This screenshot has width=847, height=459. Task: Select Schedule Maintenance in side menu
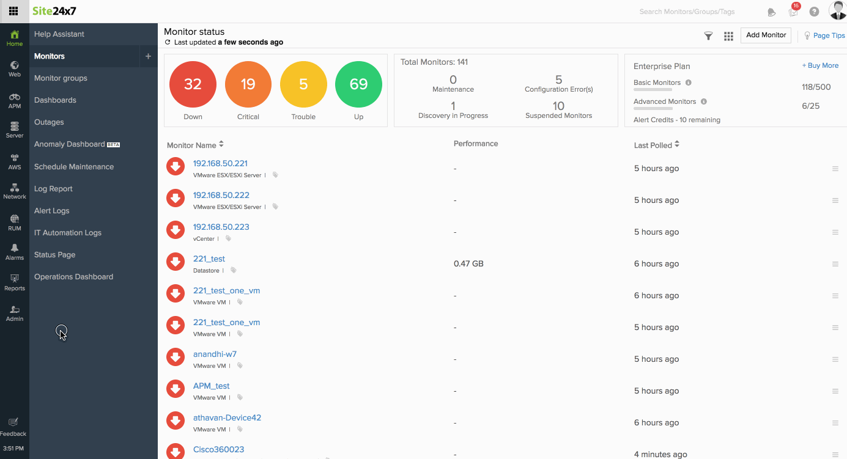point(74,167)
